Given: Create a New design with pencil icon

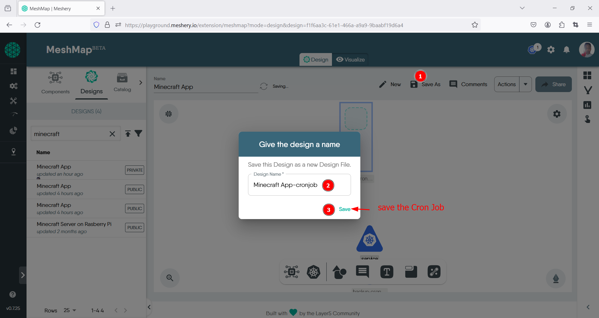Looking at the screenshot, I should [390, 84].
